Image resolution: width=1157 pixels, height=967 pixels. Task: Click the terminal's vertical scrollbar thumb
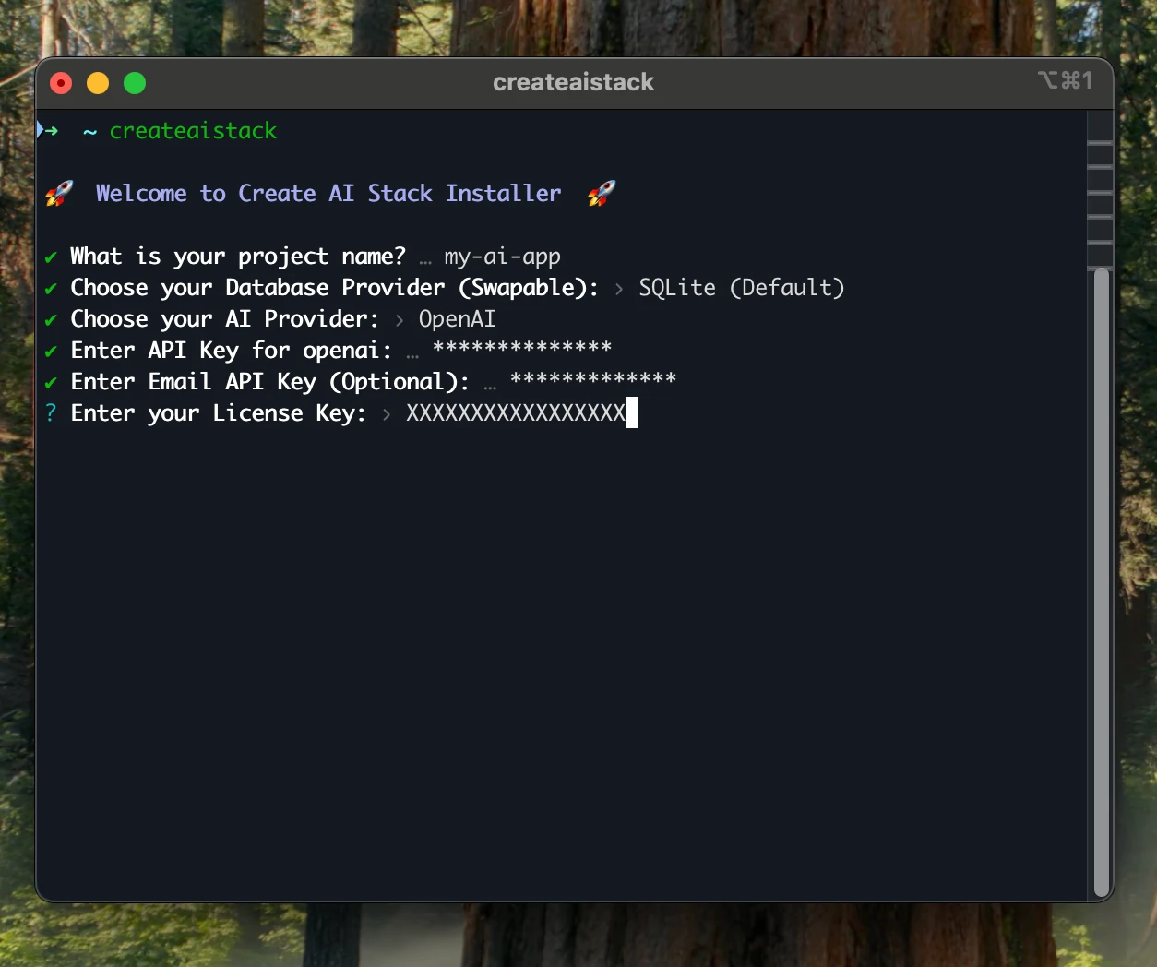(x=1101, y=581)
